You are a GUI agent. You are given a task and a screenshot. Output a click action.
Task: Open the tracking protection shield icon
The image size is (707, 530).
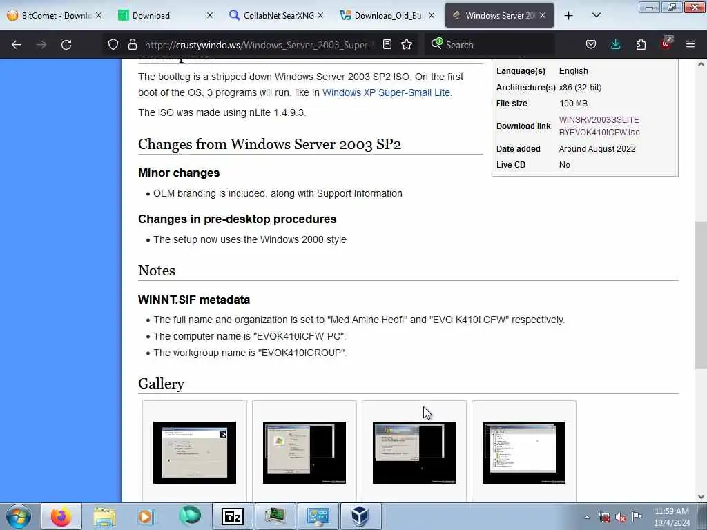[x=113, y=45]
